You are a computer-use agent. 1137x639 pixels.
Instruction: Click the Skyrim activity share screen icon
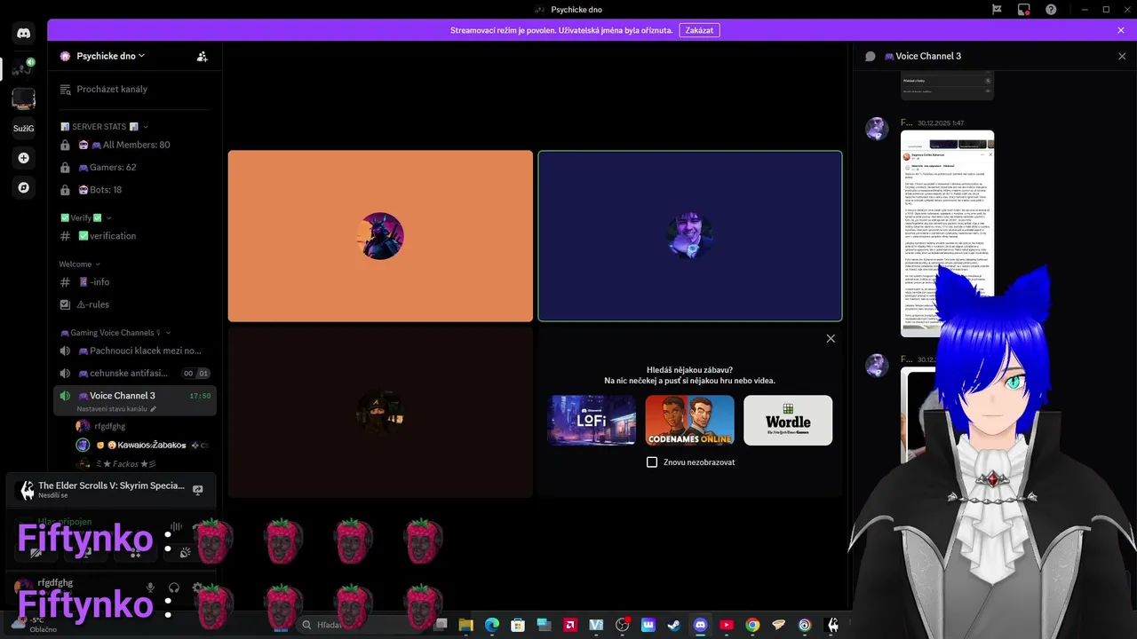(198, 490)
